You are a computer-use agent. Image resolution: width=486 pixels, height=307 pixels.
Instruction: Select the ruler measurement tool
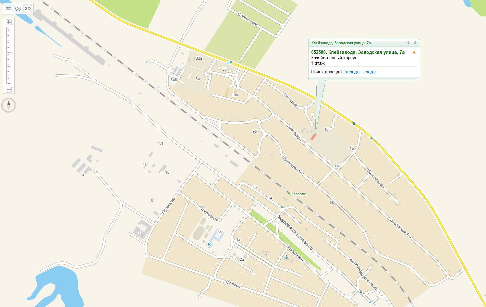9,8
